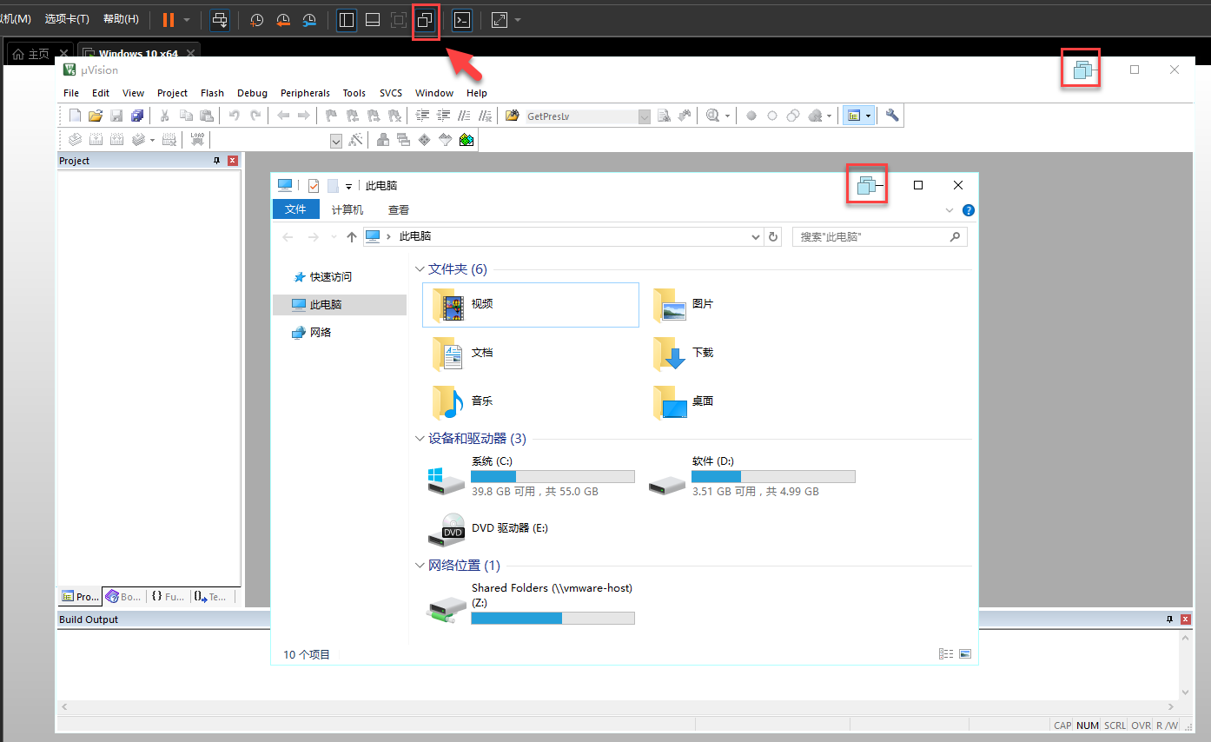Select the DVD 驱动器 (E:) item
This screenshot has width=1211, height=742.
tap(490, 528)
